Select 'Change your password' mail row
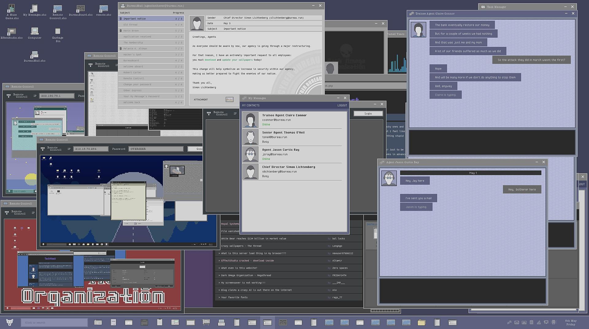 pyautogui.click(x=151, y=84)
